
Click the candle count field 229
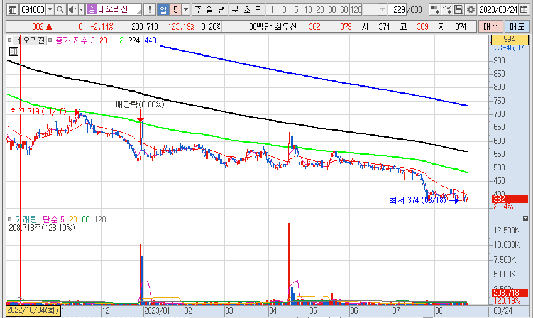point(398,9)
